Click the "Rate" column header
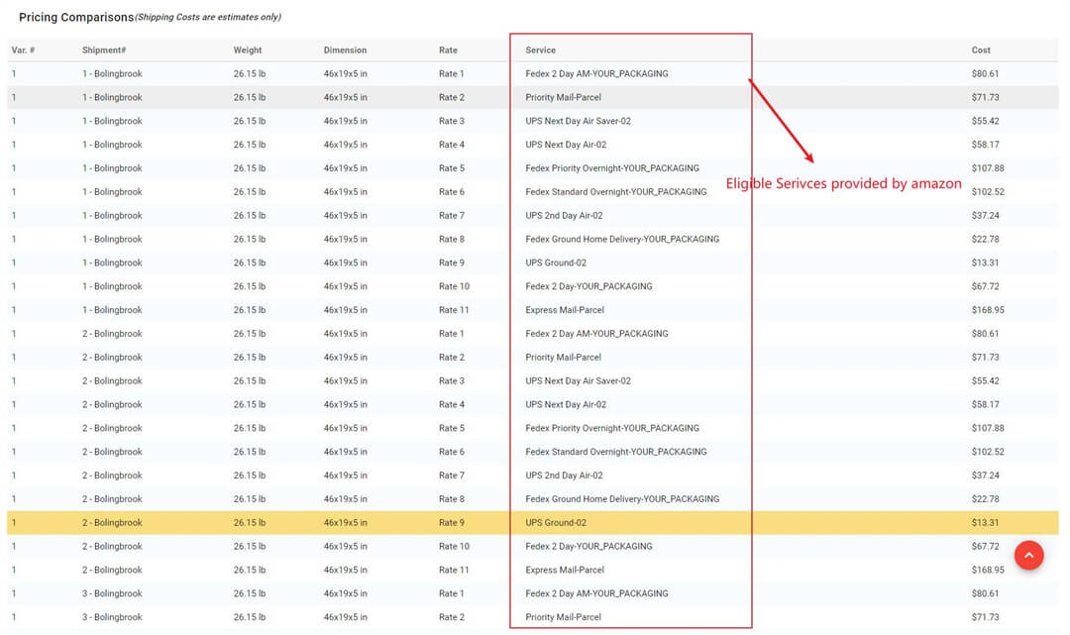The image size is (1070, 635). click(449, 51)
